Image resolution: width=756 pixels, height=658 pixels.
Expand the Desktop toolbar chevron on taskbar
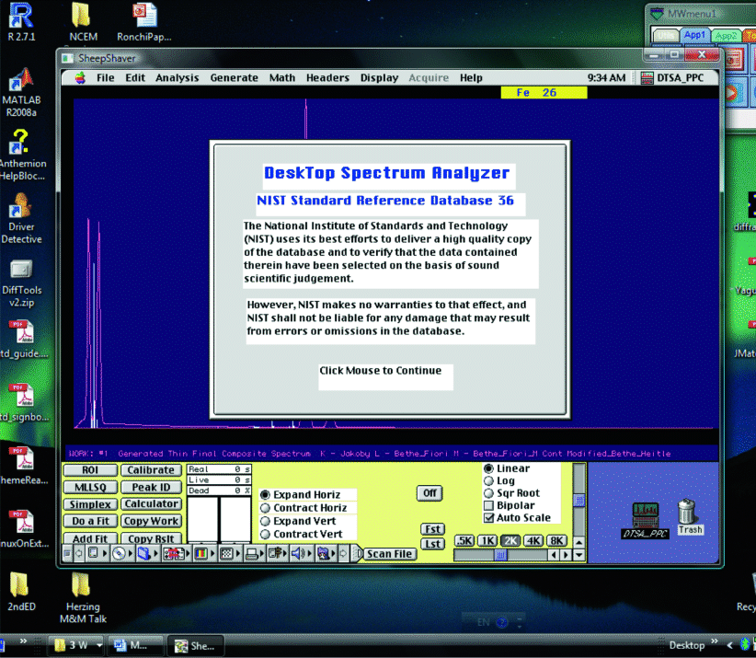point(714,641)
